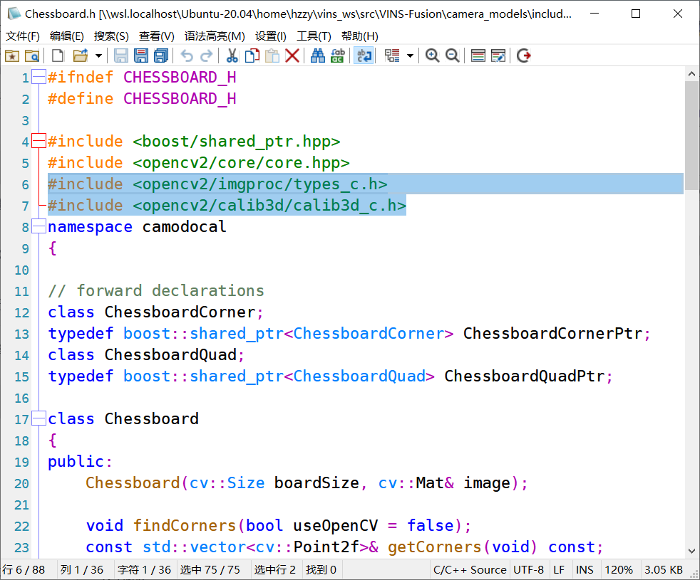Click the Replace icon beside binoculars
Viewport: 700px width, 580px height.
(338, 56)
